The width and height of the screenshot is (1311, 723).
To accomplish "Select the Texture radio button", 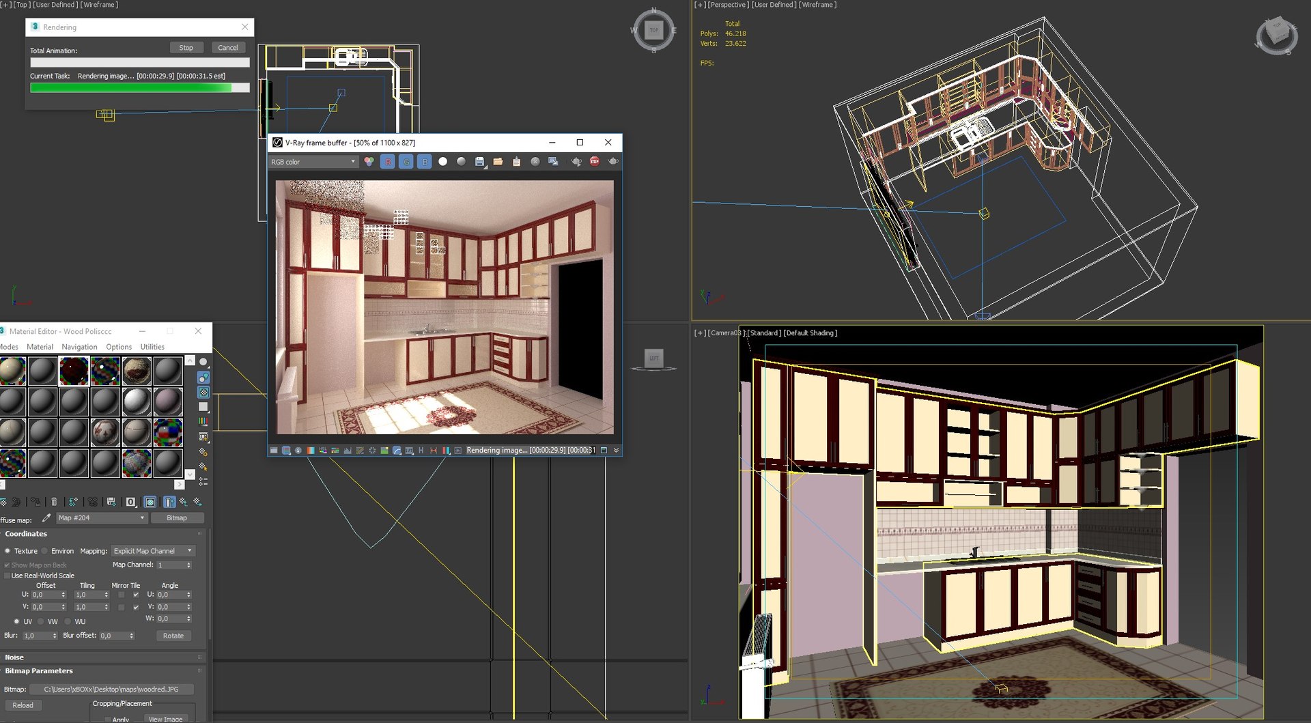I will pyautogui.click(x=8, y=551).
